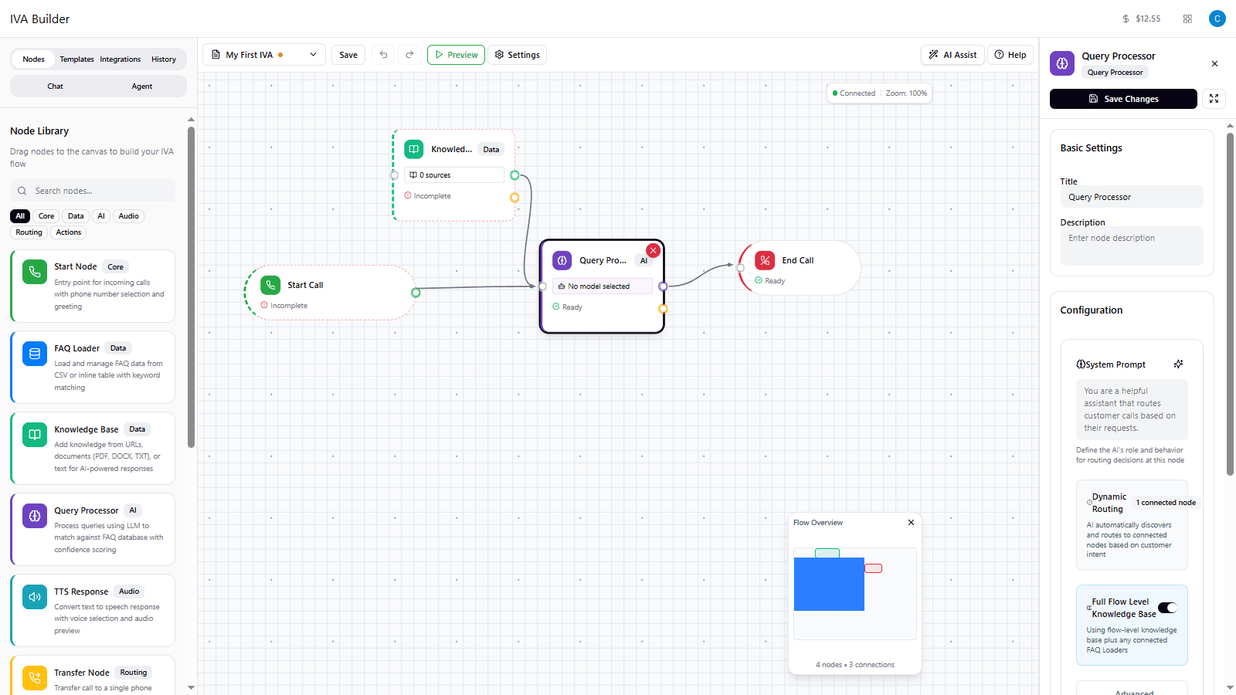Click the Title field containing Query Processor

click(x=1132, y=197)
